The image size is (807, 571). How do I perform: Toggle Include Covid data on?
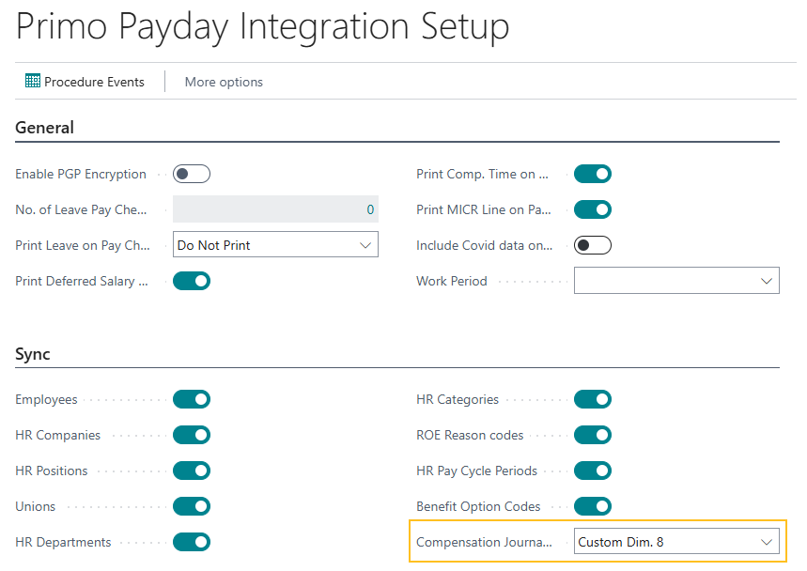coord(592,245)
